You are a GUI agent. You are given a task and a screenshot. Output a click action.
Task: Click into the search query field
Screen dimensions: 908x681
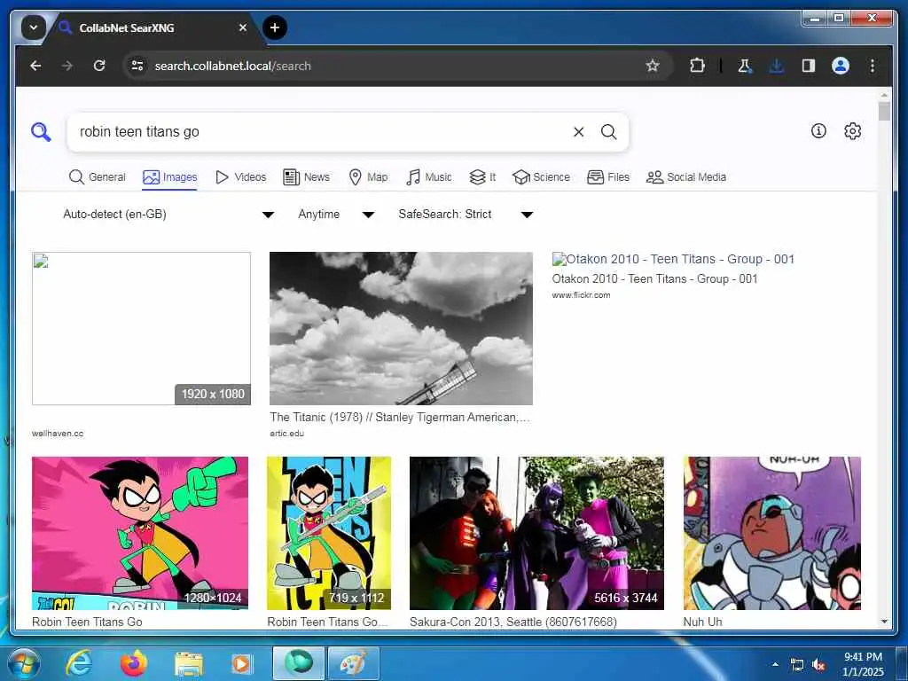point(321,132)
